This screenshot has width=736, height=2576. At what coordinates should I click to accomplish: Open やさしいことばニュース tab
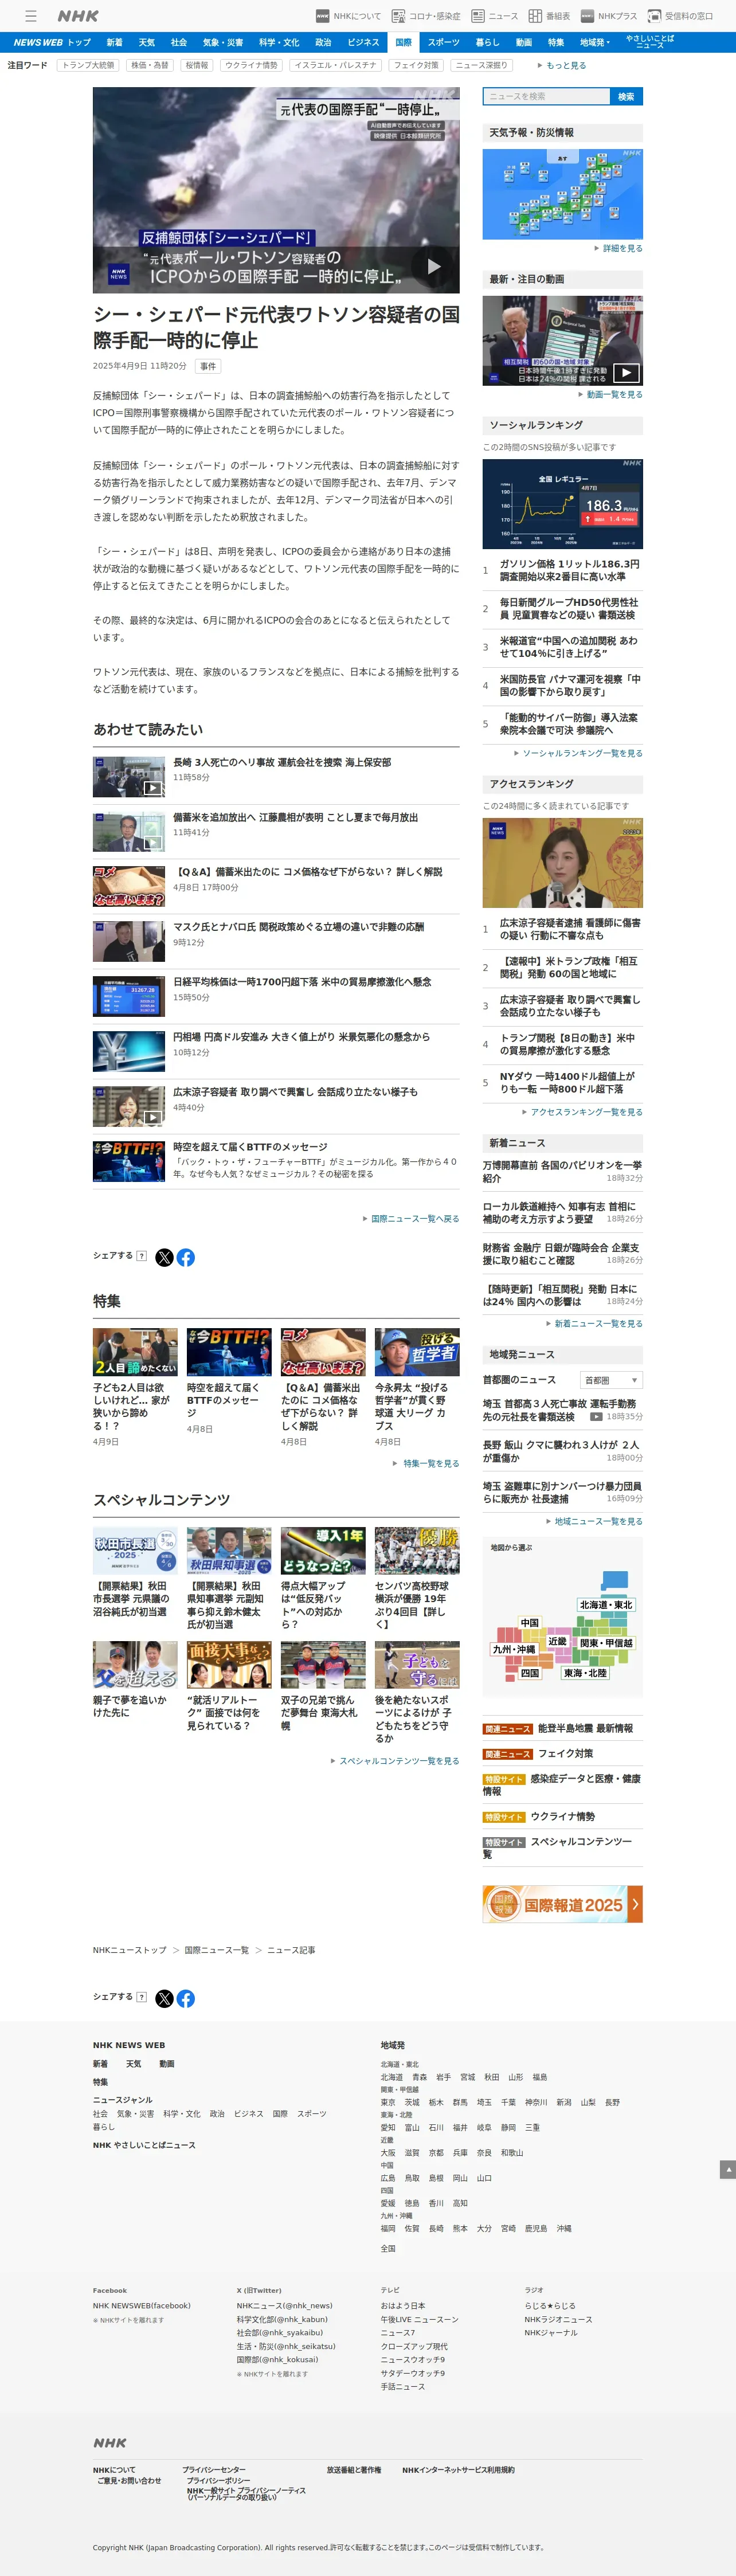tap(650, 43)
